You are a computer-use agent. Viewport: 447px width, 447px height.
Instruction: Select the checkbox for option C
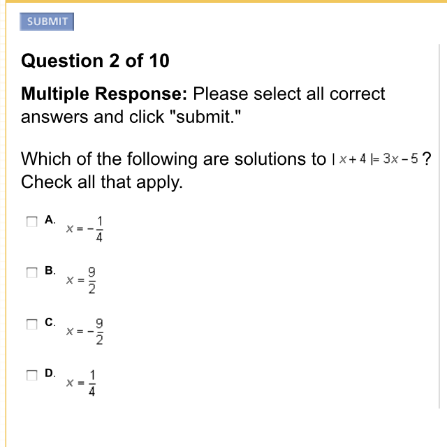pos(31,324)
